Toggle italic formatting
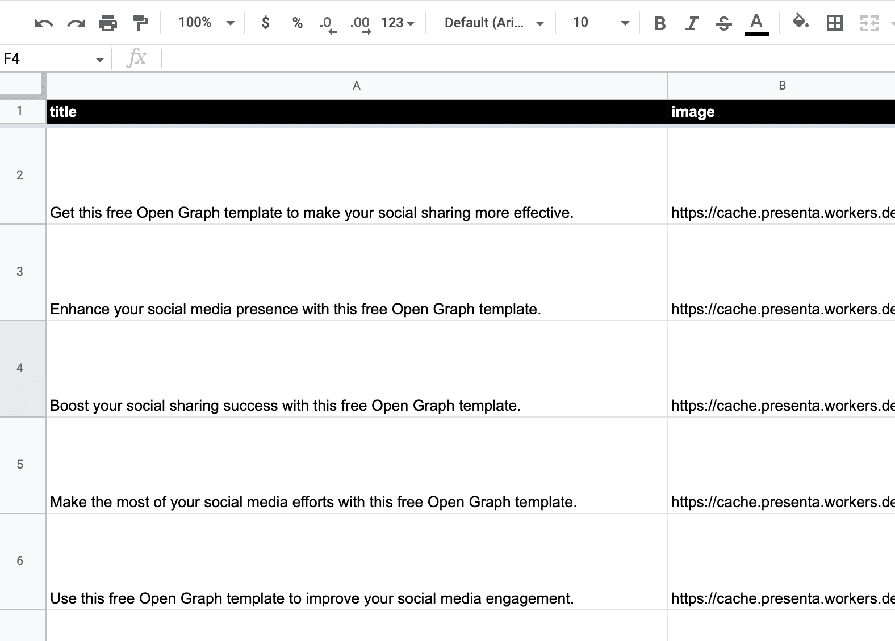 (x=691, y=23)
